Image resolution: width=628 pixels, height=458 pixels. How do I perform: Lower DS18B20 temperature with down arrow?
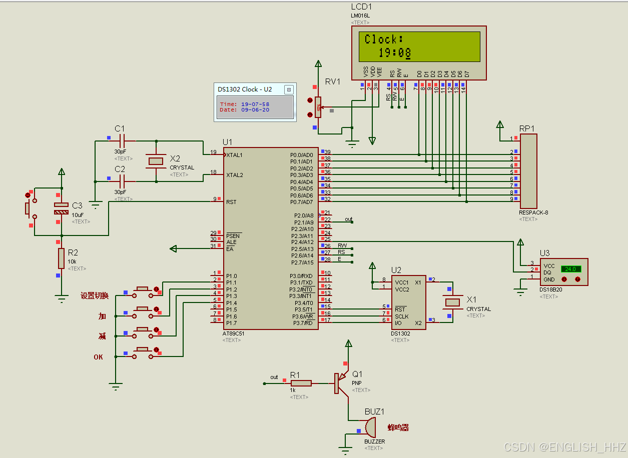(565, 279)
